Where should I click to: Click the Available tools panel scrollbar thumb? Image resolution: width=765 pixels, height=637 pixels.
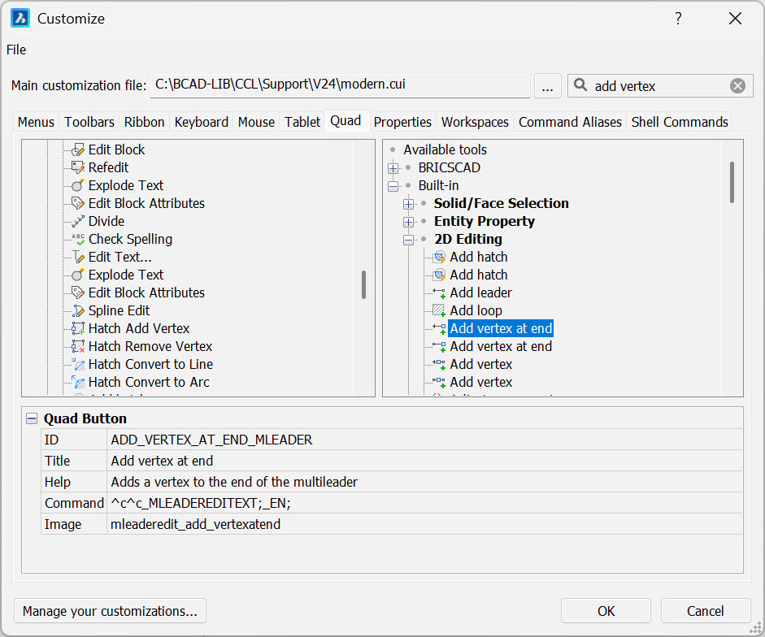tap(732, 183)
